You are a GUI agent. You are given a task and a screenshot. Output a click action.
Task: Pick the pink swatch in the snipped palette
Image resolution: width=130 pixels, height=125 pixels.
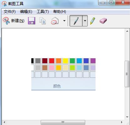(52, 68)
